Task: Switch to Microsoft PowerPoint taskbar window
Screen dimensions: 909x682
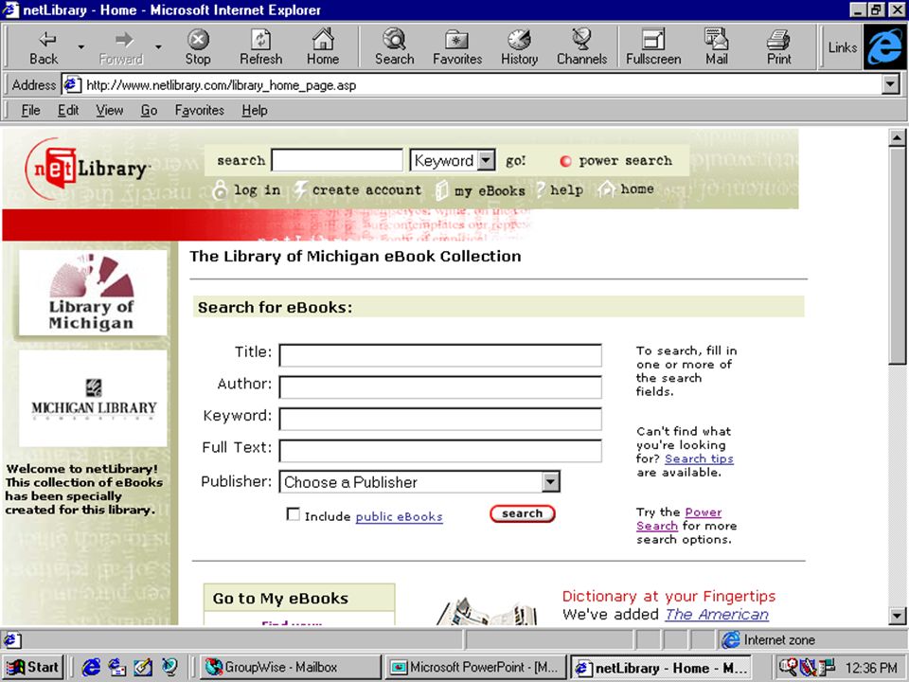Action: (476, 667)
